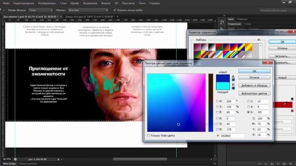The height and width of the screenshot is (166, 296).
Task: Click the current cyan color swatch
Action: tap(223, 86)
